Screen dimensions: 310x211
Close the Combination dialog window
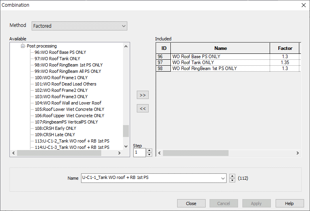tap(302, 5)
